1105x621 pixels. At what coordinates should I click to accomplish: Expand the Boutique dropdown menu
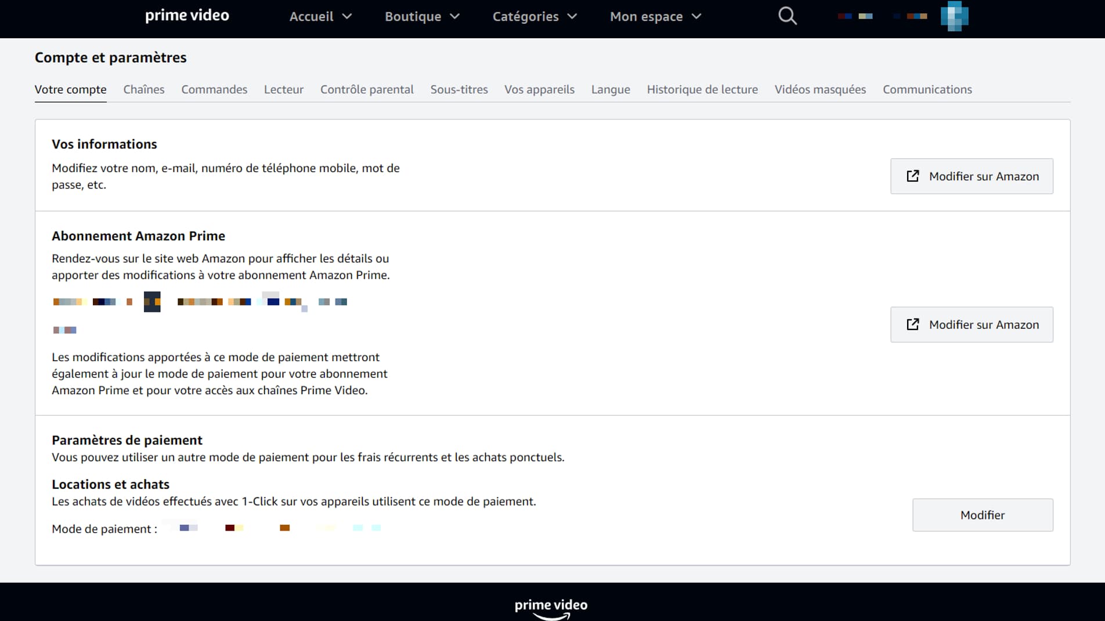pos(422,16)
